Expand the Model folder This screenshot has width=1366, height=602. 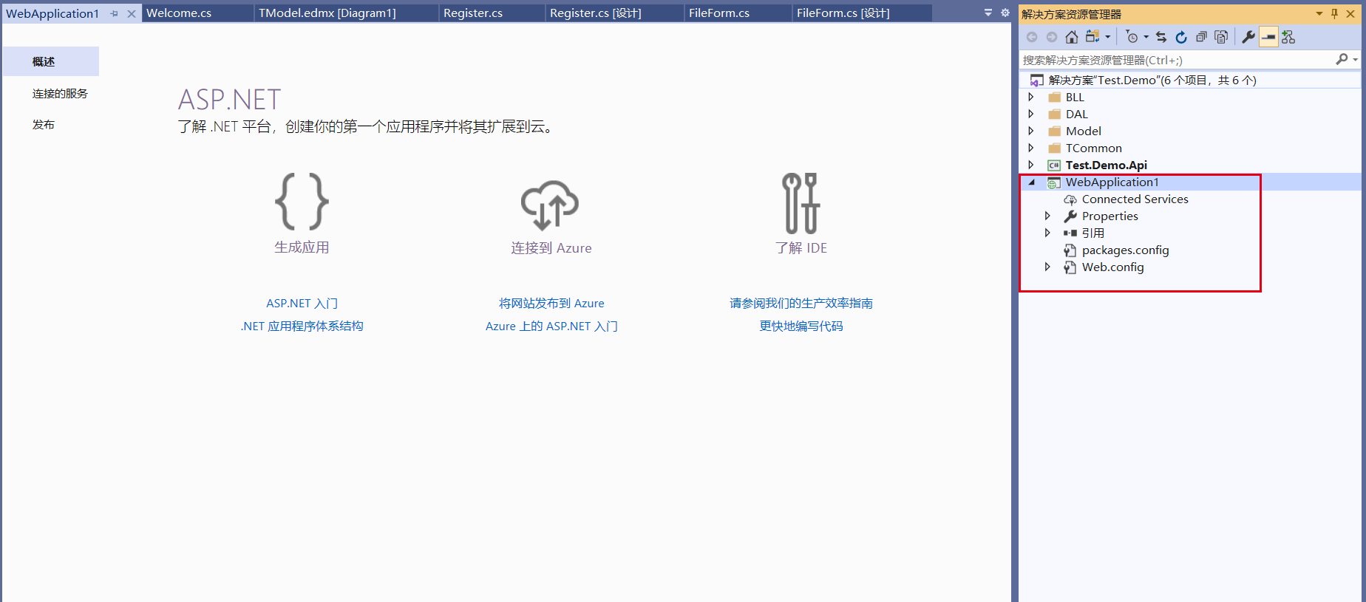click(1031, 131)
